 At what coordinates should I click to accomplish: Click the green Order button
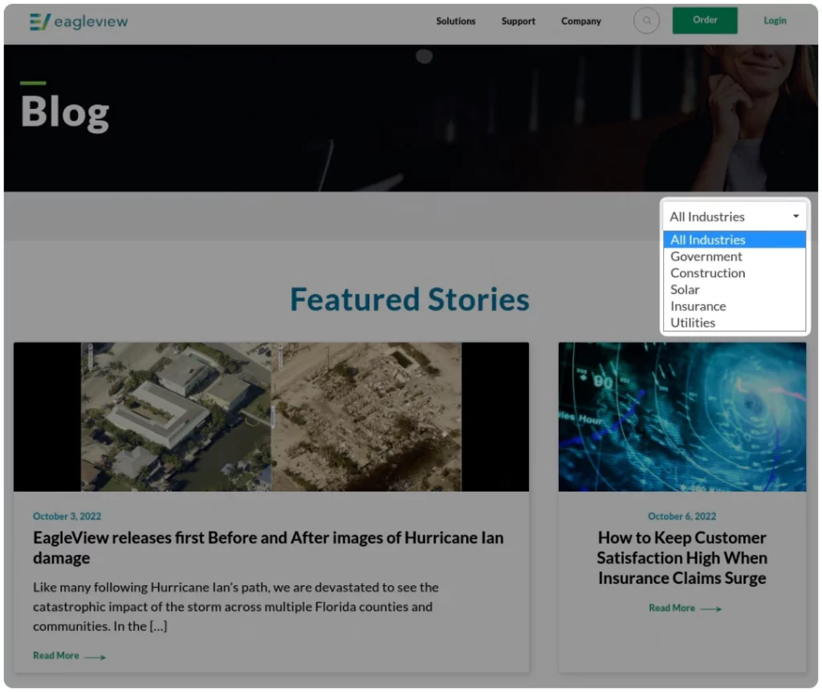(705, 20)
